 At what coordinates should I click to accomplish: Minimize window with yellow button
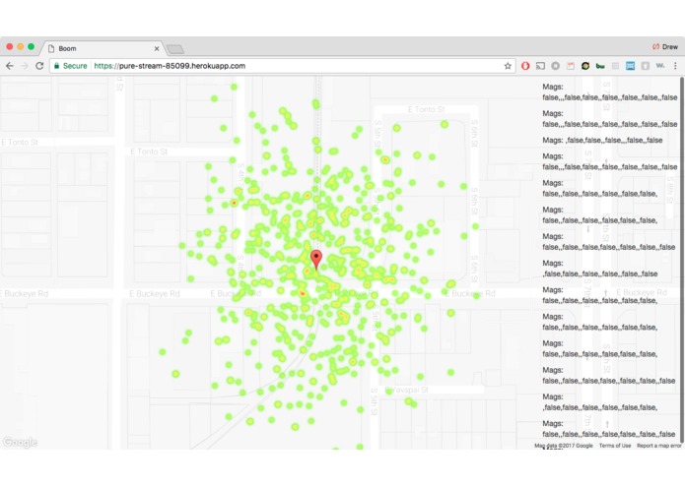tap(20, 46)
